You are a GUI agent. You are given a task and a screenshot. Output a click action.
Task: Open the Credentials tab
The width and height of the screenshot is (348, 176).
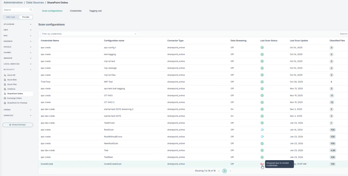pos(76,11)
